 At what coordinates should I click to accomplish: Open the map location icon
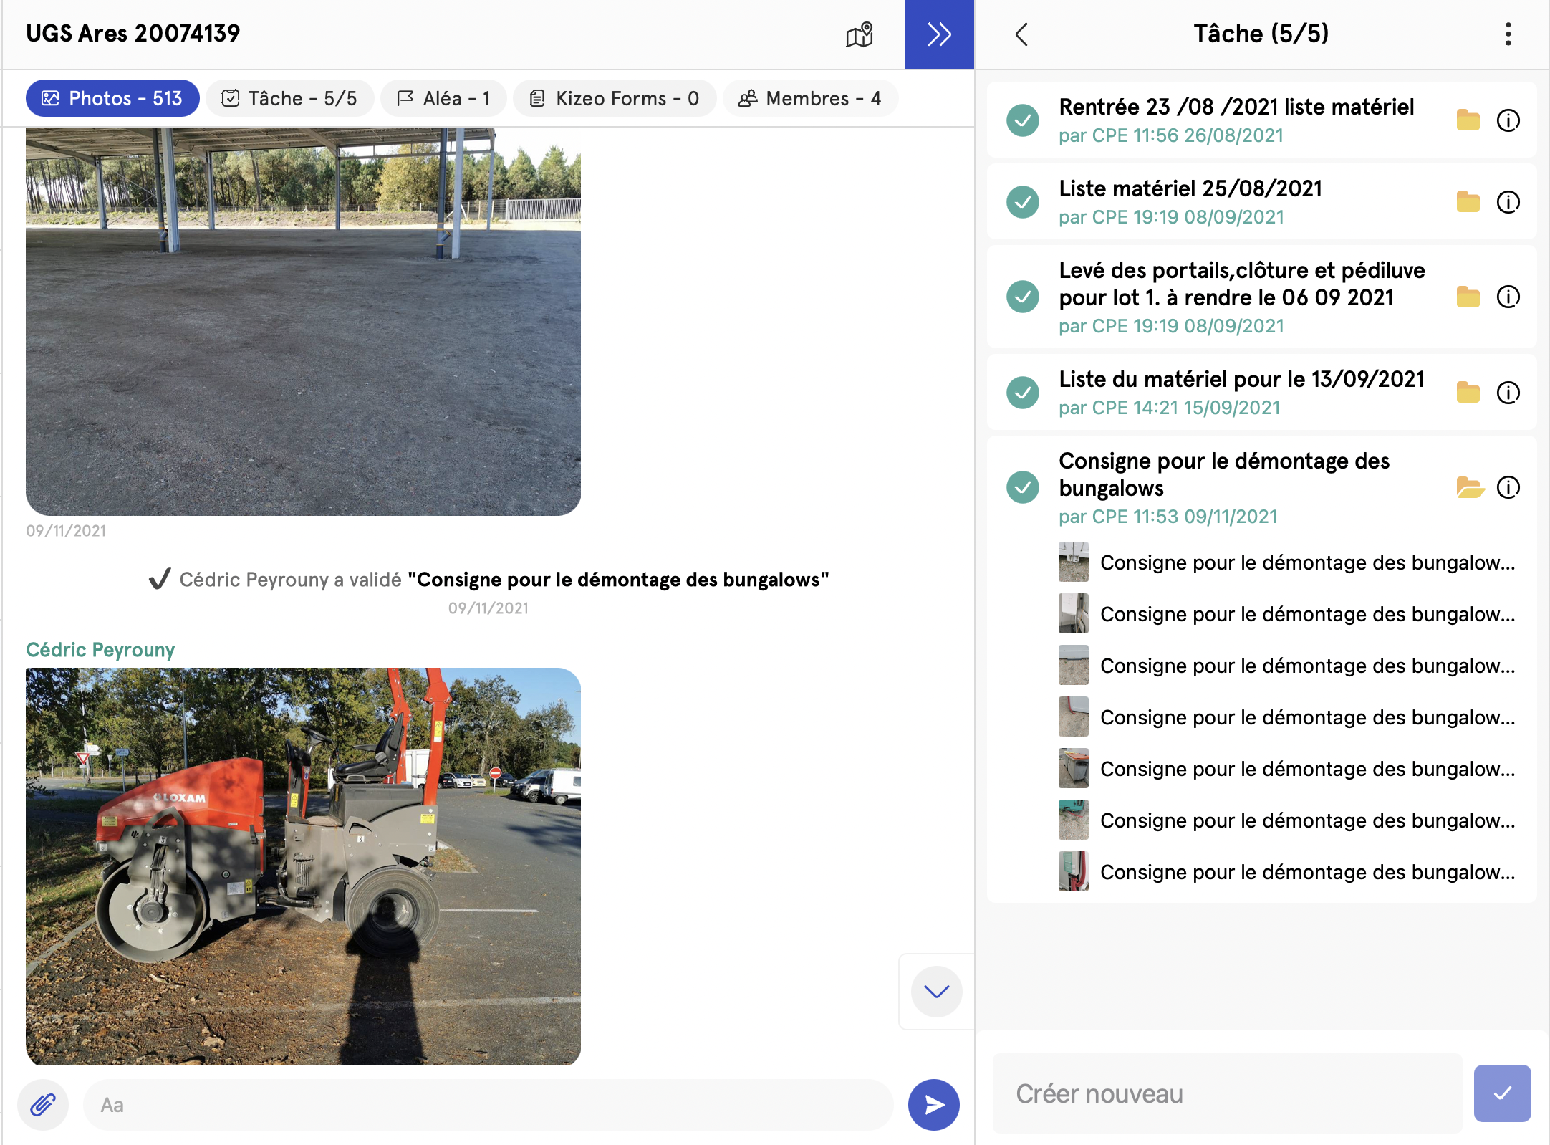click(860, 34)
